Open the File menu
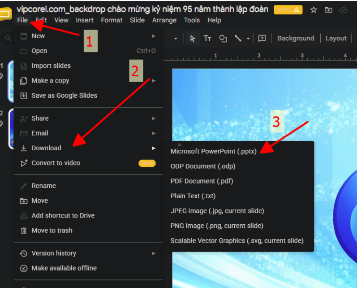The image size is (357, 288). click(x=22, y=20)
